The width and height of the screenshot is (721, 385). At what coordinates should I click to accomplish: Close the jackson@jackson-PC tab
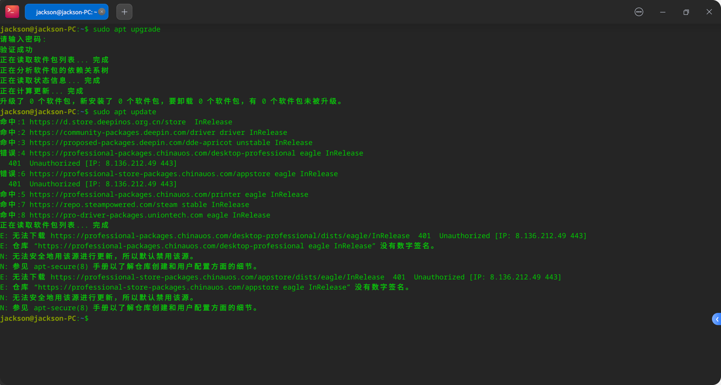102,12
